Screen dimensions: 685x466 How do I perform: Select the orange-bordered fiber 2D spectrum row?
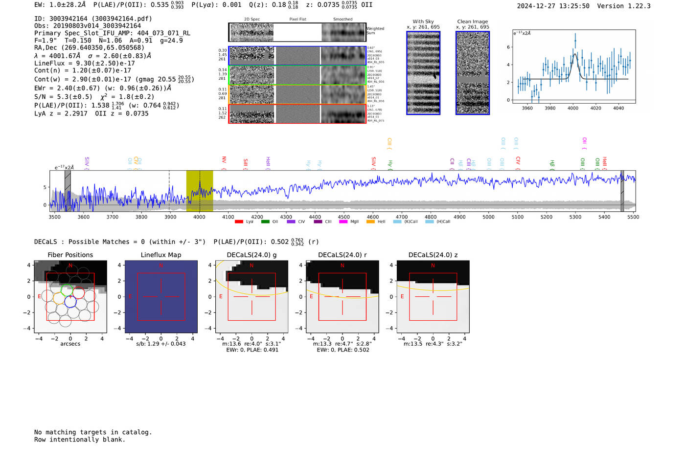pos(297,94)
